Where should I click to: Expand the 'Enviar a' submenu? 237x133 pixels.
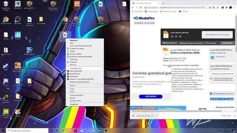[x=85, y=85]
